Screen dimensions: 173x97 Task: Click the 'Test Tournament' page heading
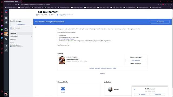click(x=47, y=12)
